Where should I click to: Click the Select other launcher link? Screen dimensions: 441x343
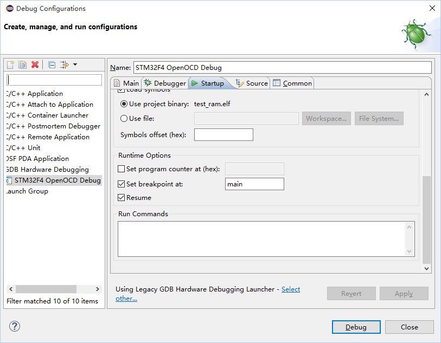coord(290,289)
